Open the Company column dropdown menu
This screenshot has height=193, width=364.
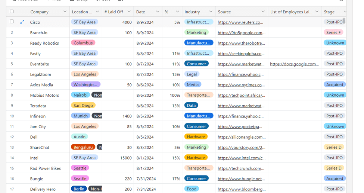coord(65,12)
